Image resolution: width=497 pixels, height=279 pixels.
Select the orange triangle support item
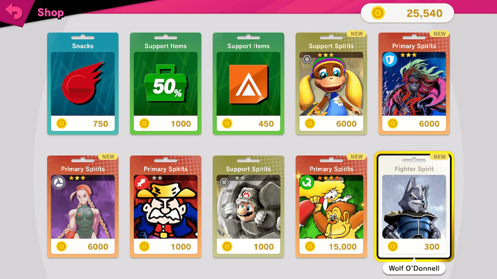click(x=248, y=84)
